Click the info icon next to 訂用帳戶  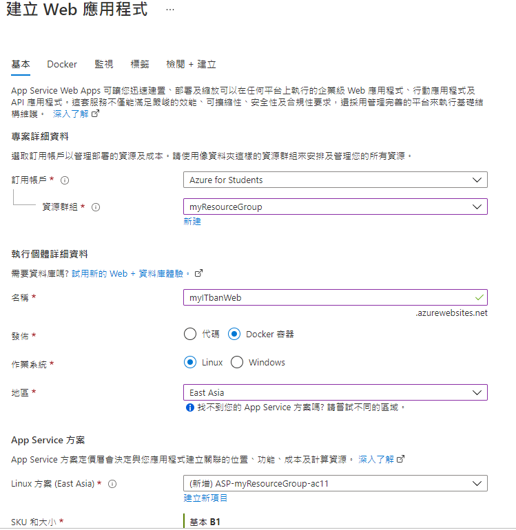(65, 180)
